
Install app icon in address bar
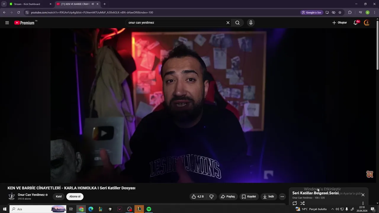point(327,12)
